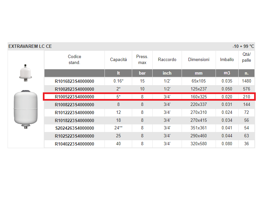
Task: Click product code R1040223S4000000
Action: click(x=74, y=144)
